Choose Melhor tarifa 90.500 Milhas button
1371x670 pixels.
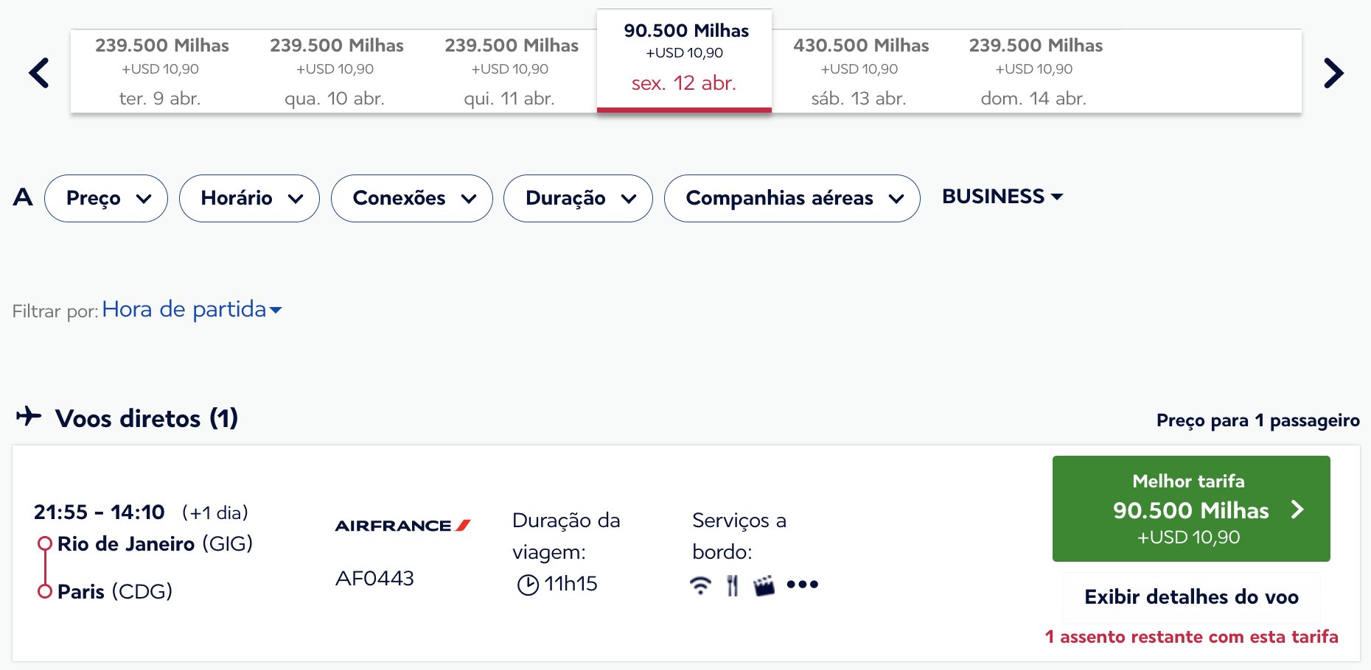(1191, 509)
